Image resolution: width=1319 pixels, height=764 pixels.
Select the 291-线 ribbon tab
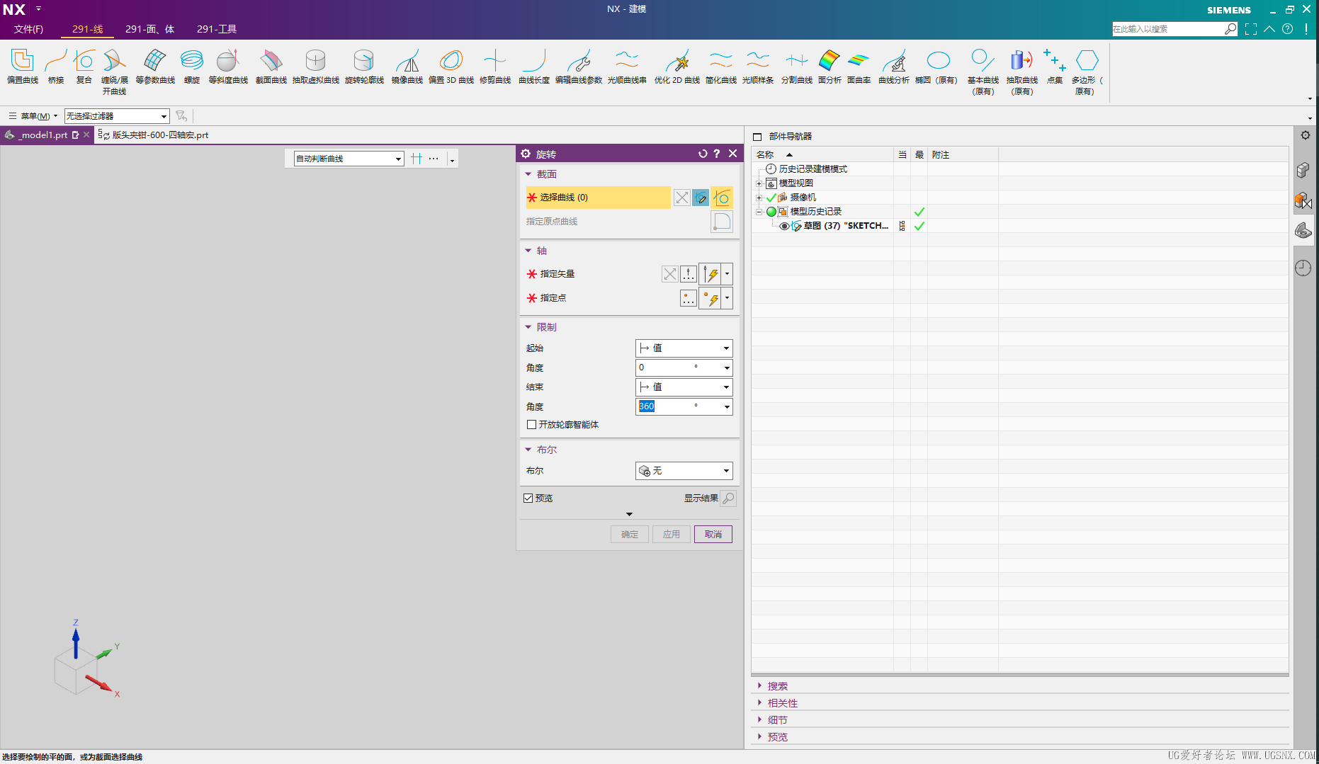click(x=87, y=29)
